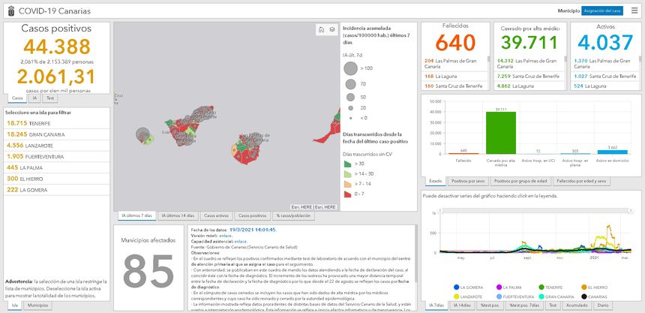The height and width of the screenshot is (313, 645).
Task: Click the map home extent icon
Action: click(x=320, y=30)
